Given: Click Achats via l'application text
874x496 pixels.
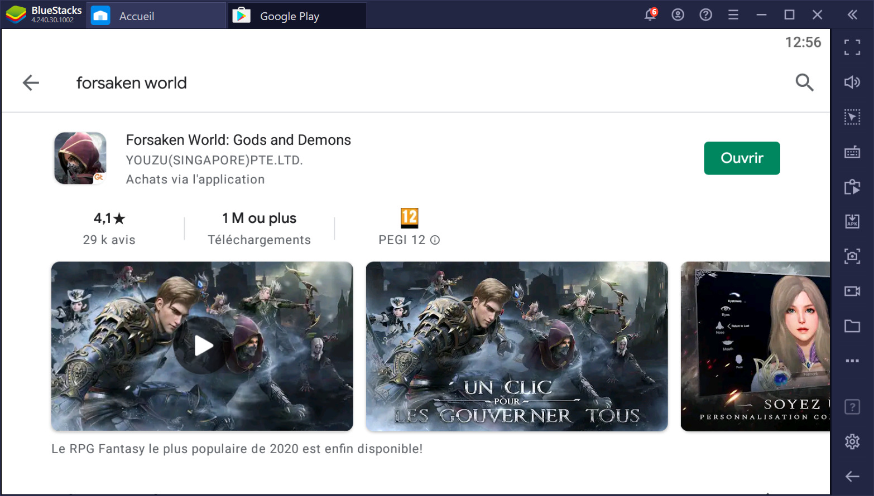Looking at the screenshot, I should (195, 179).
